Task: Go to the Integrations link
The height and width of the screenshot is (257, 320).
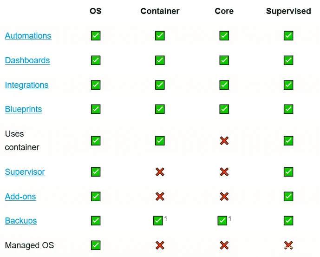Action: pyautogui.click(x=26, y=85)
